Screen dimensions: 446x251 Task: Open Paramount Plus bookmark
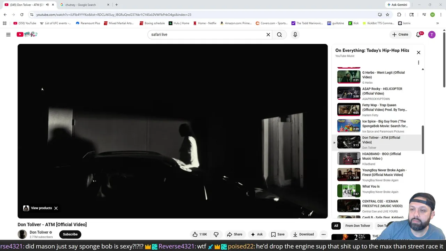pos(88,23)
